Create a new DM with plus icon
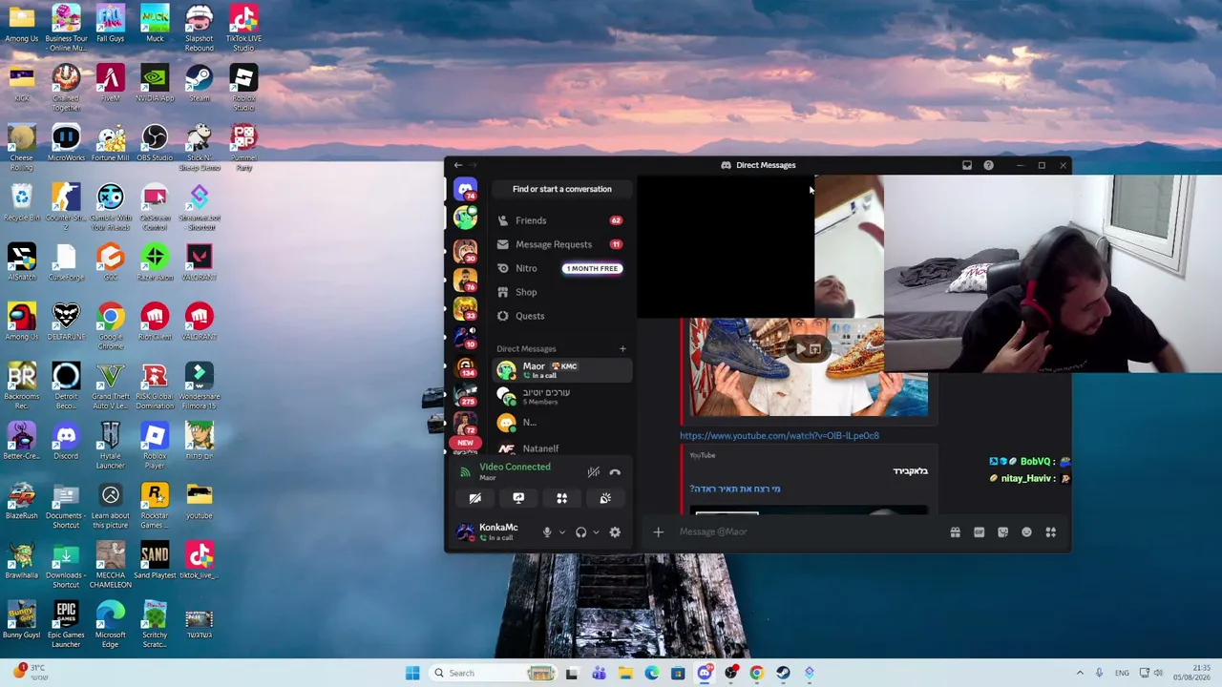1222x687 pixels. (622, 348)
